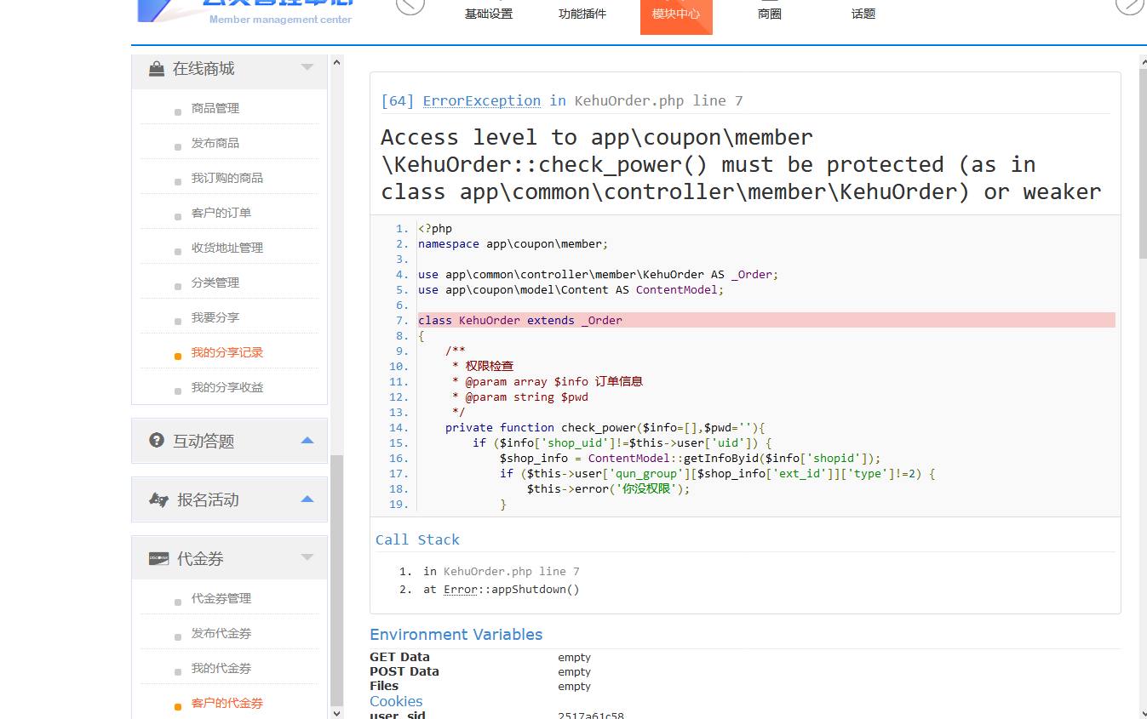Expand the 互动答题 section
This screenshot has width=1147, height=719.
point(307,441)
